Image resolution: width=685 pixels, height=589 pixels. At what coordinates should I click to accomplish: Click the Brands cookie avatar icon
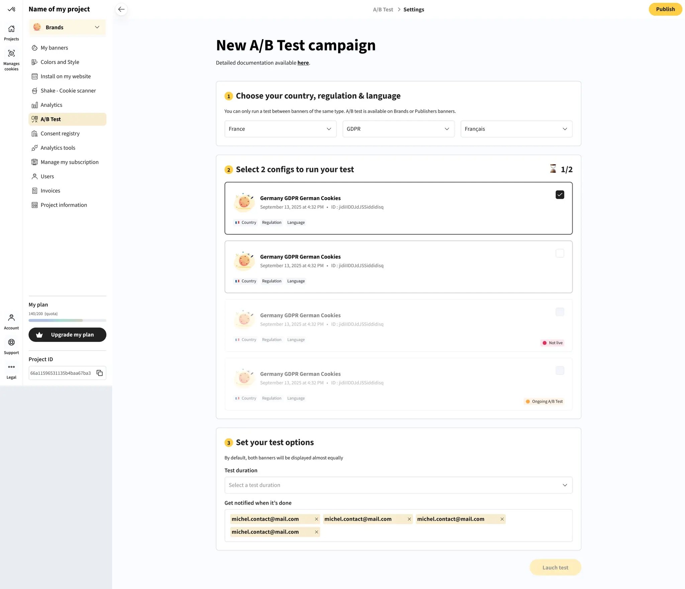tap(37, 27)
